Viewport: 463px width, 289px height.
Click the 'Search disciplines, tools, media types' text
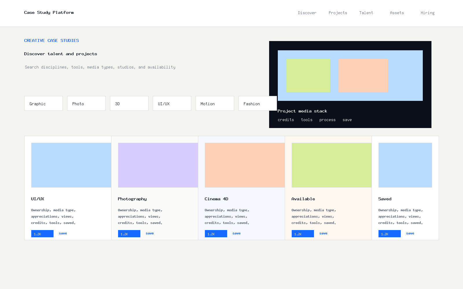pos(100,67)
